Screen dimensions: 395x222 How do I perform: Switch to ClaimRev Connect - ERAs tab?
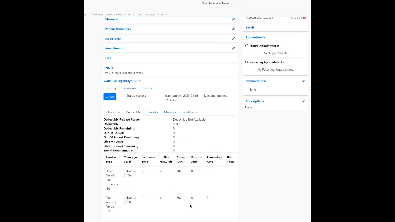[x=107, y=14]
